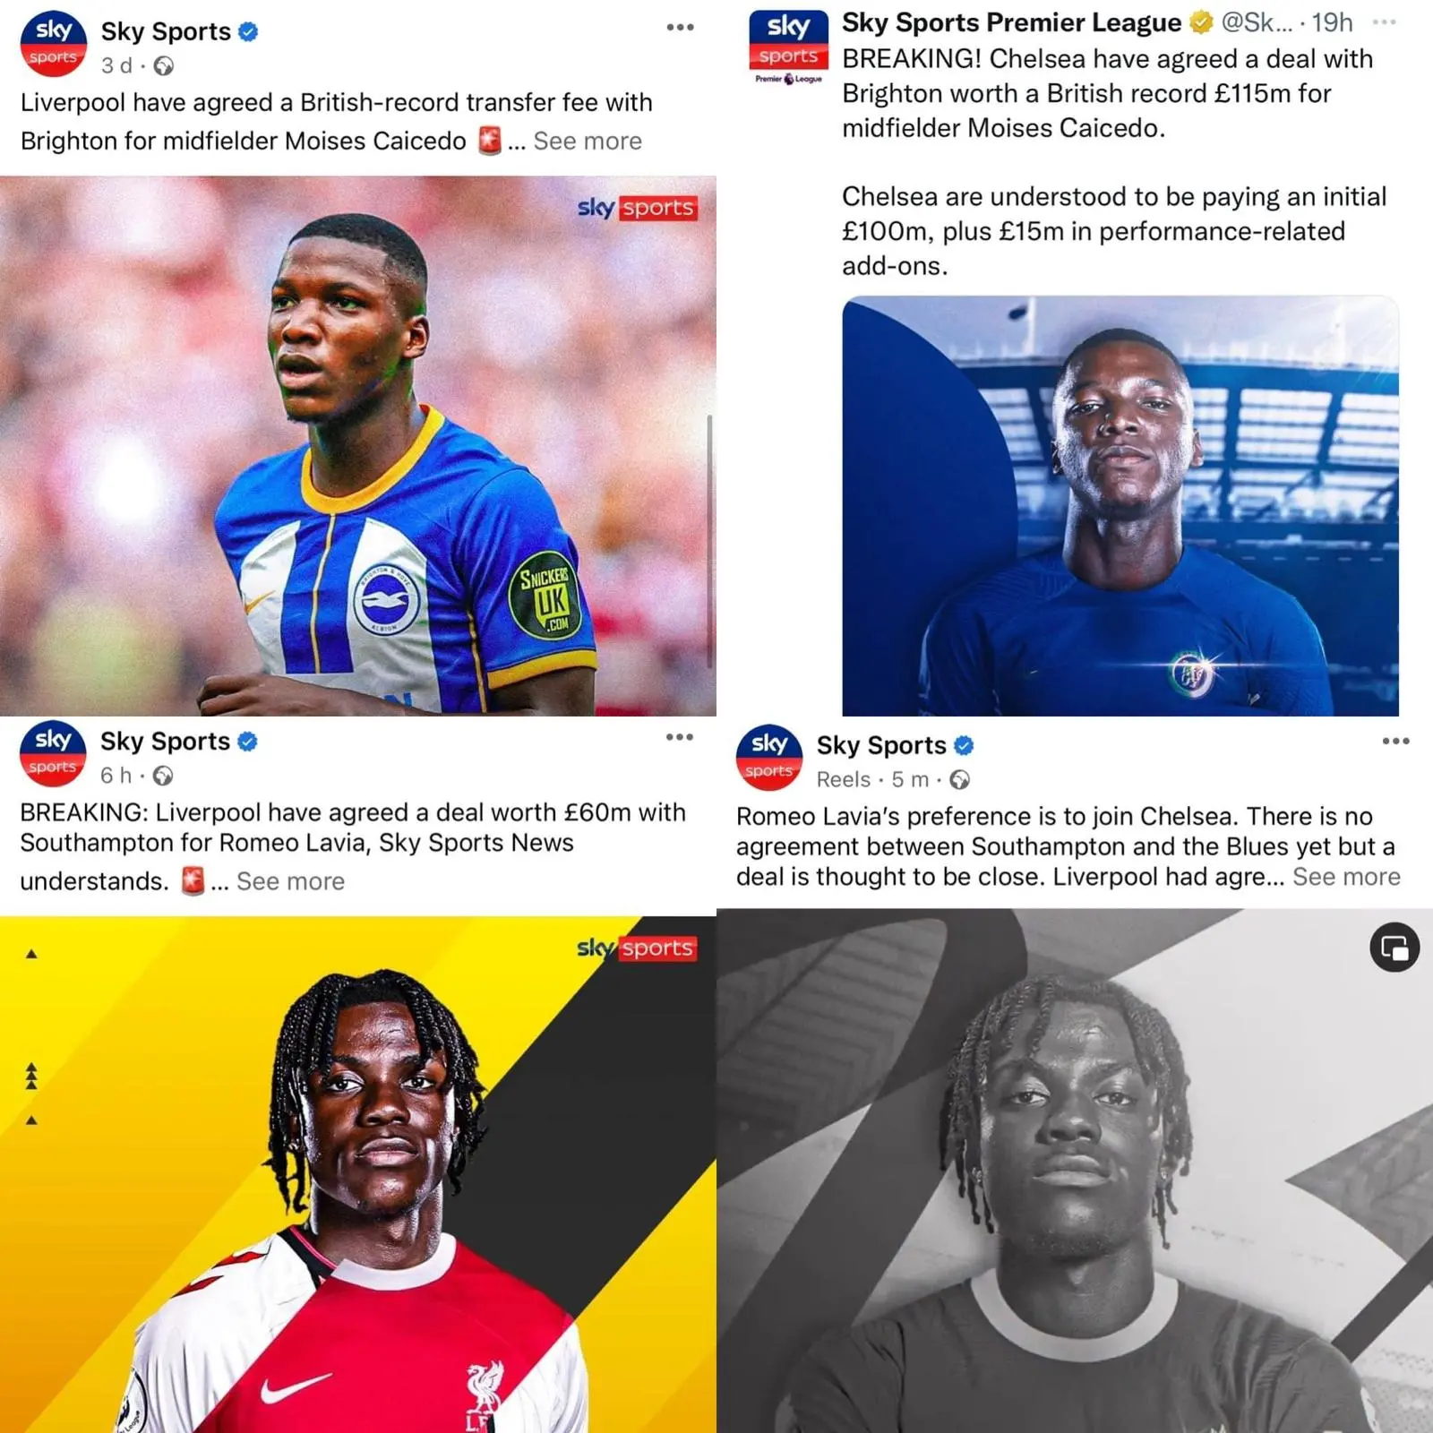Click globe privacy icon beside '3 d'
Image resolution: width=1433 pixels, height=1433 pixels.
coord(164,66)
